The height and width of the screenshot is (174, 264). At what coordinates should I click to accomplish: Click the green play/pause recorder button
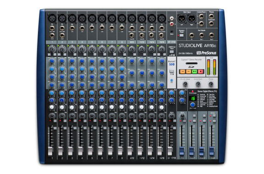194,71
